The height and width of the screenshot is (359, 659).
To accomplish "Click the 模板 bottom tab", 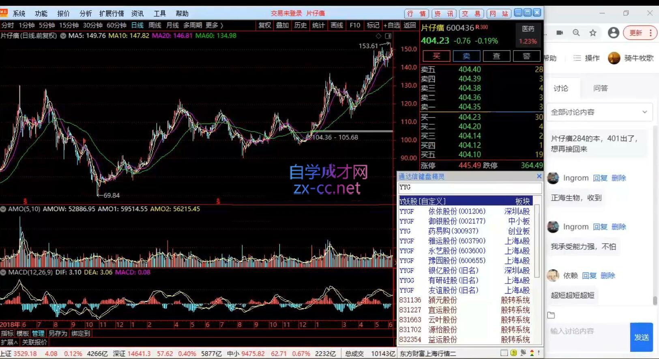I will tap(23, 333).
